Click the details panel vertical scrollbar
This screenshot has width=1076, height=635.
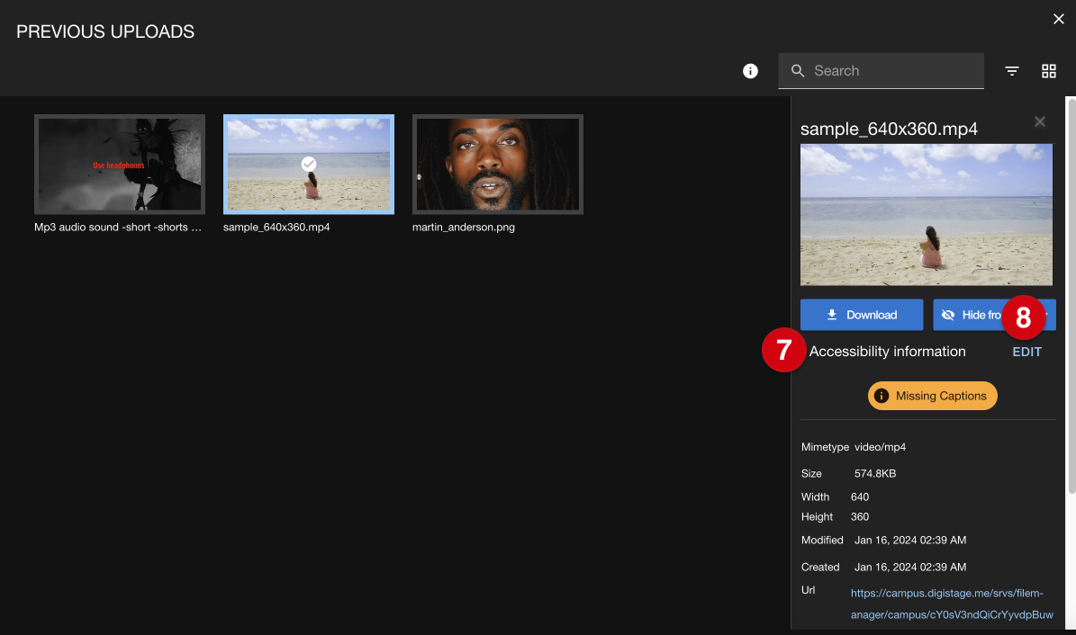1071,297
